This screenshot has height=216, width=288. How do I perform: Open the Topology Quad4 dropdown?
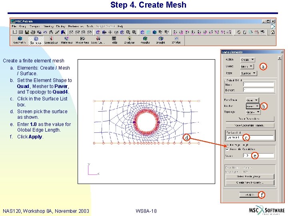(253, 112)
